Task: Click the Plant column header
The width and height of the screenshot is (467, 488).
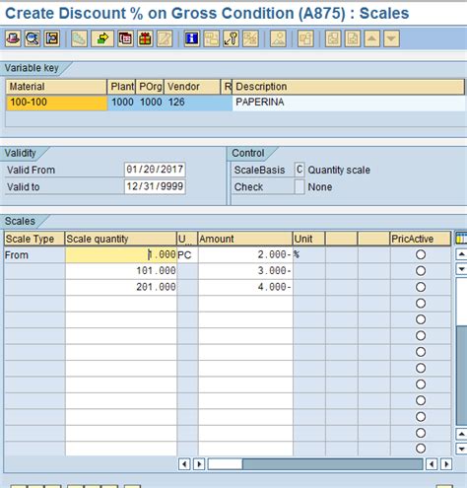Action: coord(121,87)
